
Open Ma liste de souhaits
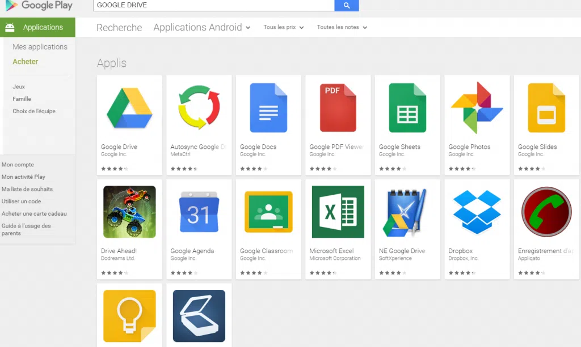[27, 189]
